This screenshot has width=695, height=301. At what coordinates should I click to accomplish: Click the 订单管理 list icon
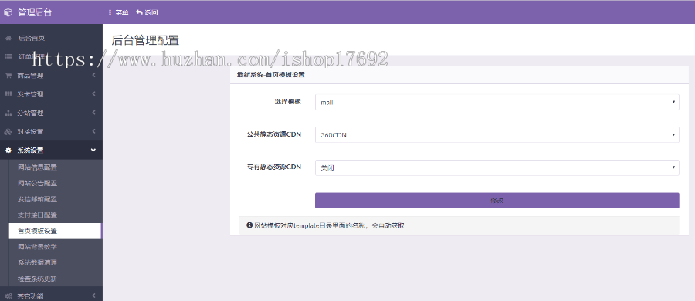point(8,57)
